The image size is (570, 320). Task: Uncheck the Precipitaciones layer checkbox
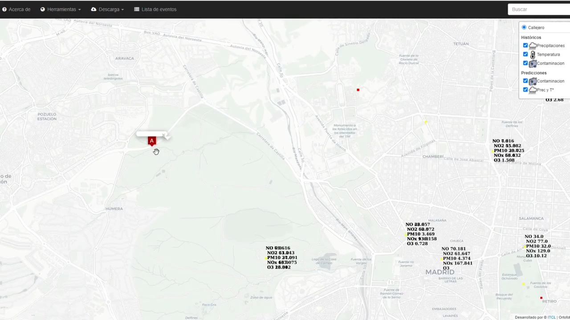click(525, 45)
